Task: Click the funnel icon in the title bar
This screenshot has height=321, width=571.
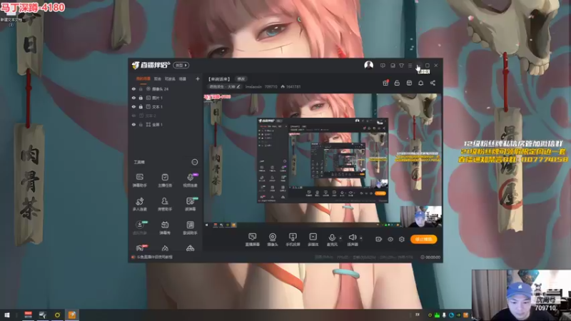Action: [401, 66]
